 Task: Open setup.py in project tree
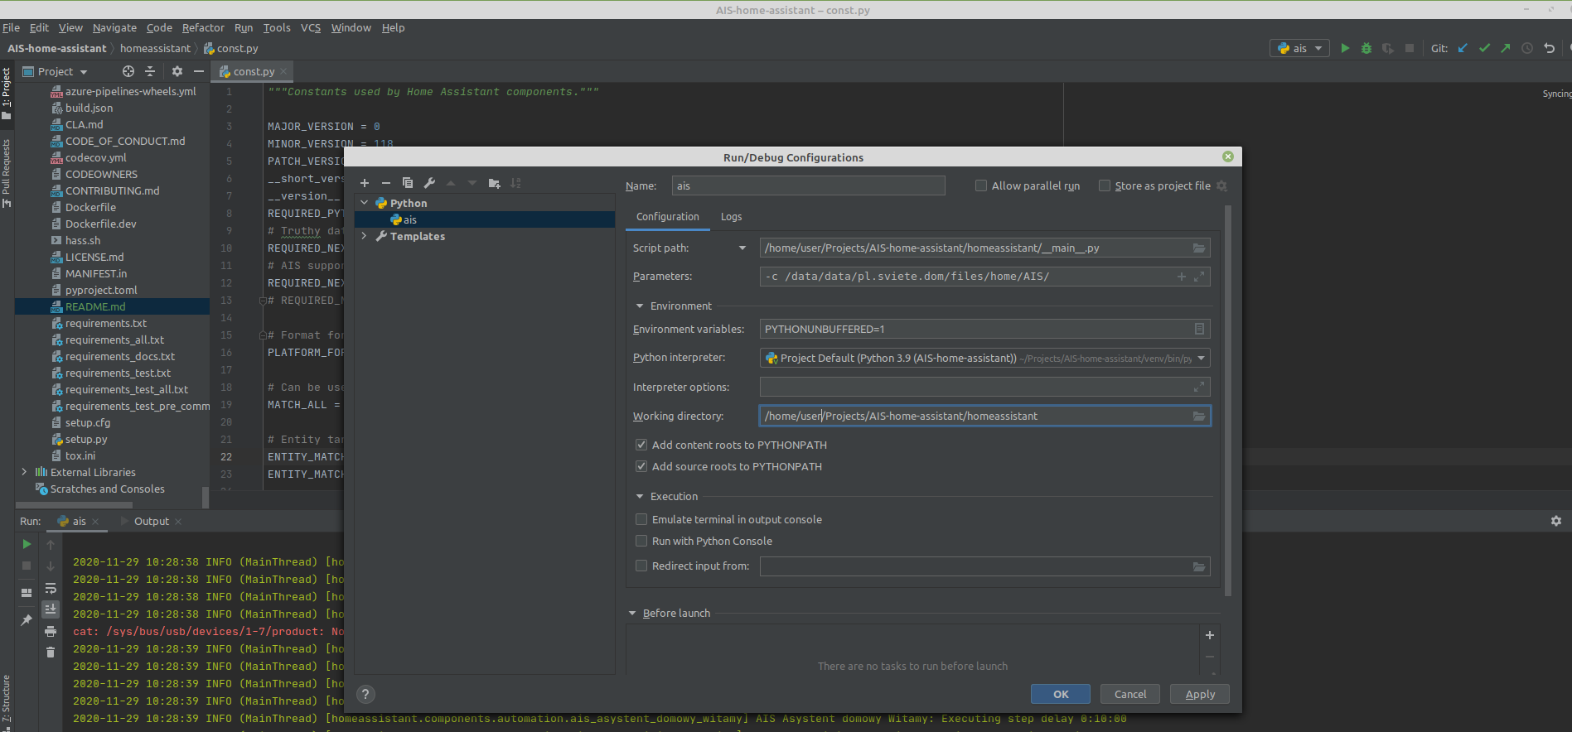tap(86, 439)
